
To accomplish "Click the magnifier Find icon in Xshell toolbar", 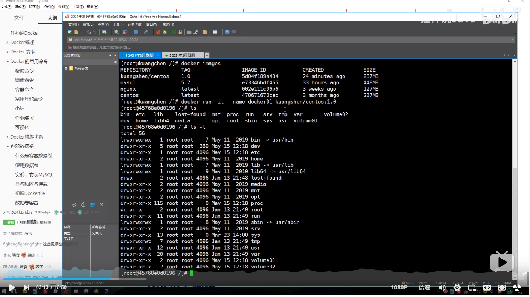I will click(117, 32).
